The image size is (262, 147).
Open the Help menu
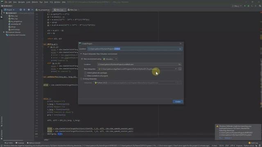[64, 2]
